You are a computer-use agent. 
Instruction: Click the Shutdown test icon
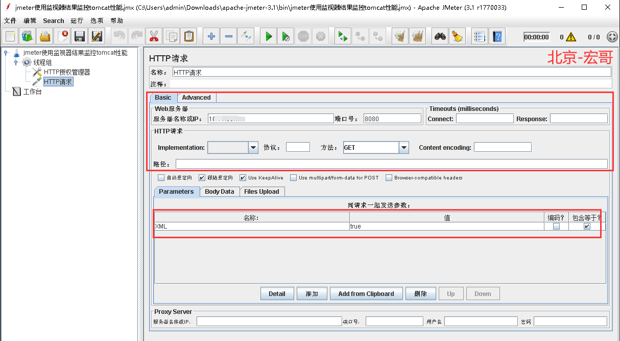click(x=320, y=36)
